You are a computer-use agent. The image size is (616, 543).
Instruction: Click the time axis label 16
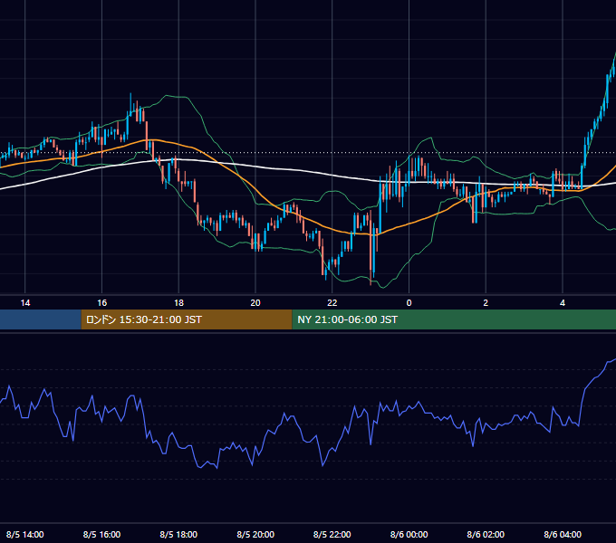pos(101,303)
